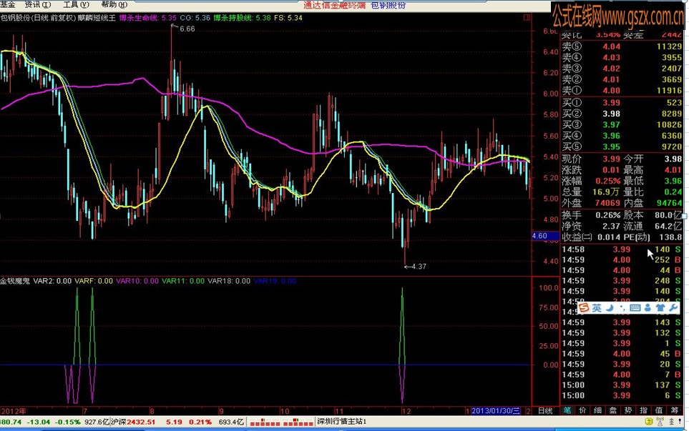Viewport: 689px width, 431px height.
Task: Click the yellow status bar icon at bottom right
Action: point(648,421)
